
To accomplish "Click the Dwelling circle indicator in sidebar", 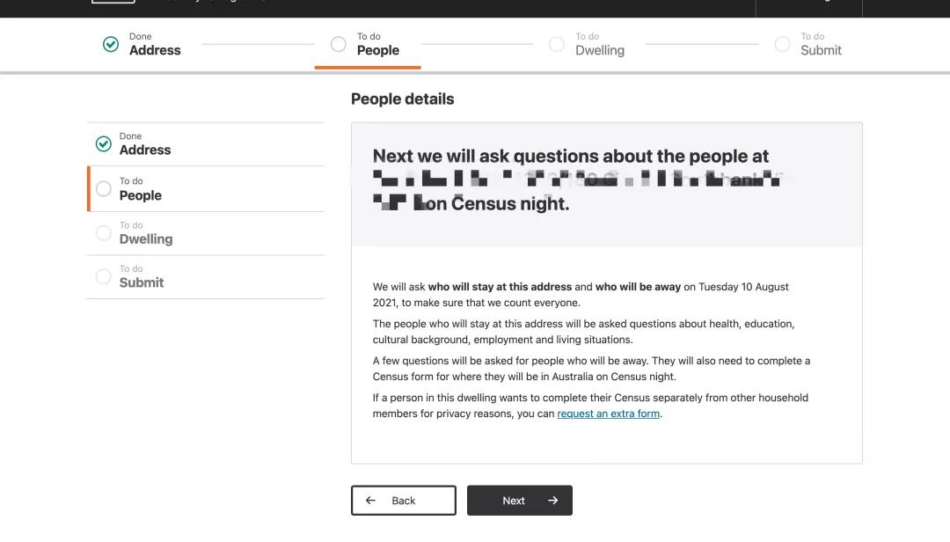I will coord(104,232).
